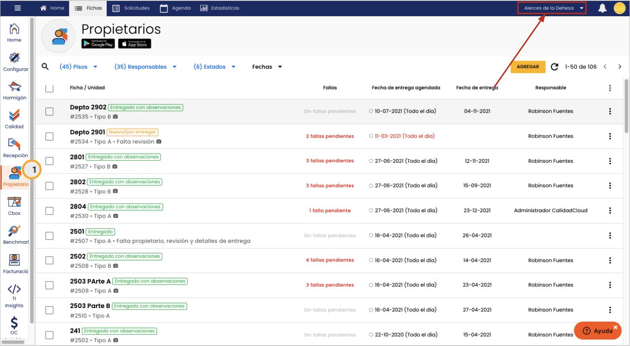Open the 2503 PArte A record
Screen dimensions: 630x346
pos(90,281)
